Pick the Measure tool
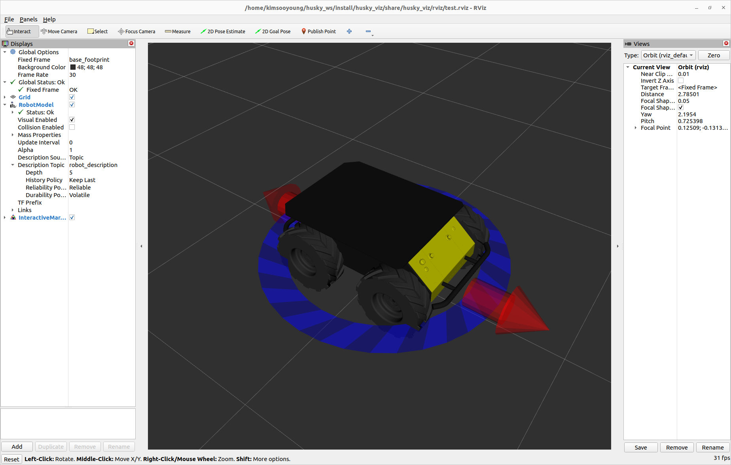 coord(178,31)
